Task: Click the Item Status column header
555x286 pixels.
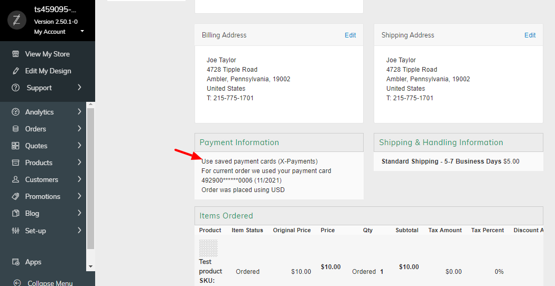Action: coord(247,230)
